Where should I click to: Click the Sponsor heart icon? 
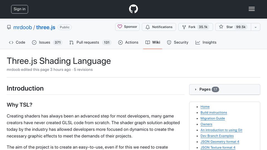click(x=120, y=27)
